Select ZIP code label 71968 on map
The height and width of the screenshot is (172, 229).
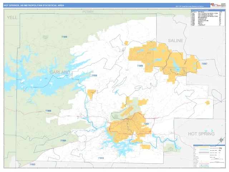pos(48,111)
